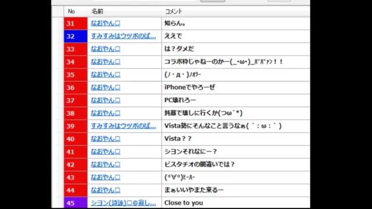Click the ピスタチオの間違いでは？ comment
Image resolution: width=372 pixels, height=209 pixels.
click(x=199, y=164)
